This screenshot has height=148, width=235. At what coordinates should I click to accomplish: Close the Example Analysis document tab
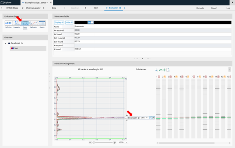[51, 3]
